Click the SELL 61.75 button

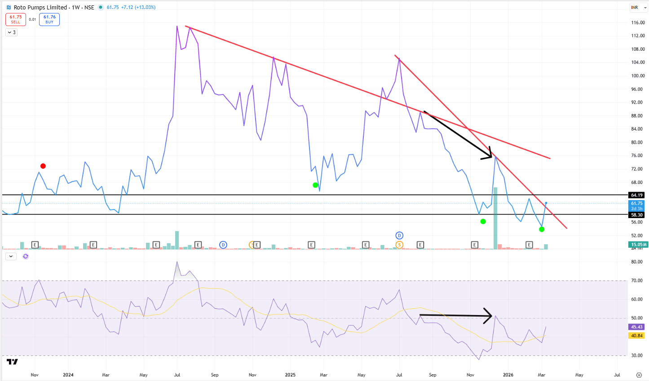coord(16,19)
